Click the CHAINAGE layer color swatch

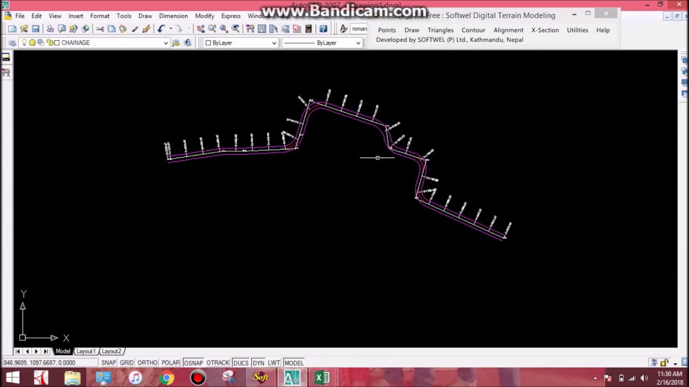[57, 42]
